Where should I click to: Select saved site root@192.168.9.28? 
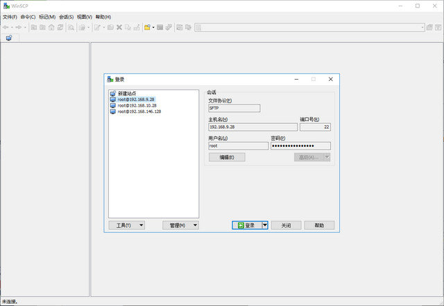tap(136, 99)
